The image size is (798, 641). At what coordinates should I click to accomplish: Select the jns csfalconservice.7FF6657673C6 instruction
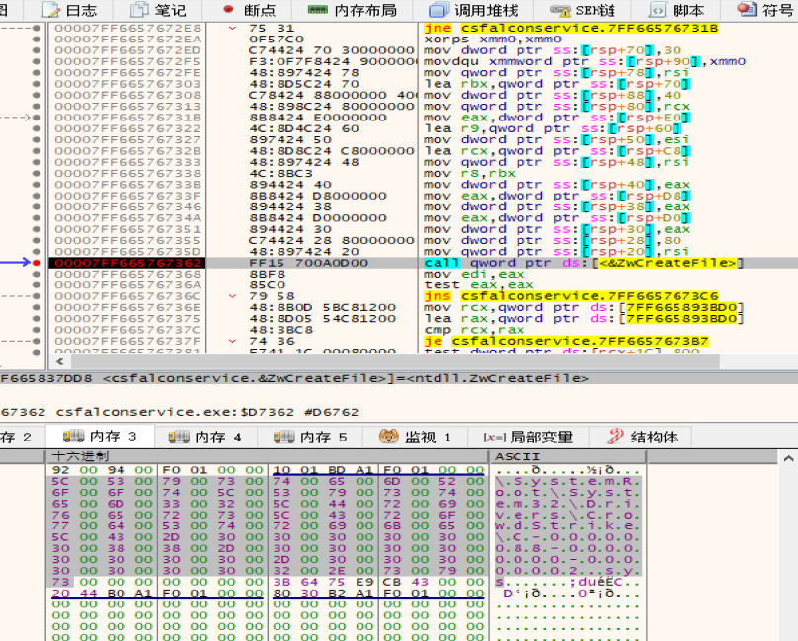(571, 296)
